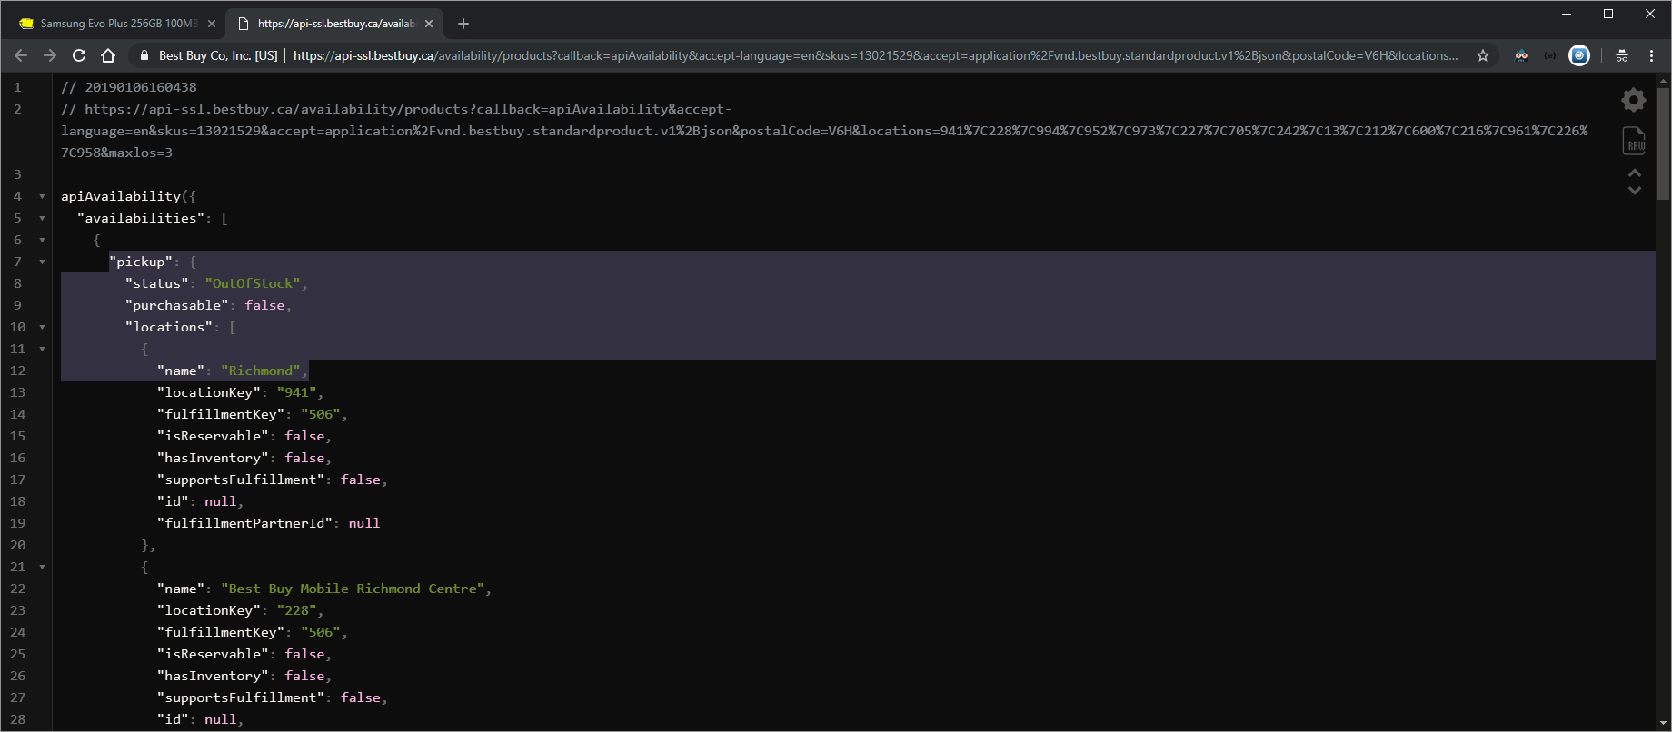The image size is (1672, 732).
Task: Minimize the browser window
Action: click(1567, 14)
